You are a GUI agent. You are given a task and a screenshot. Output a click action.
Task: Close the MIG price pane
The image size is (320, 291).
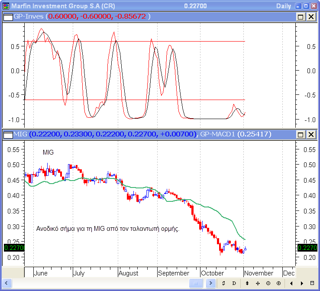311,135
